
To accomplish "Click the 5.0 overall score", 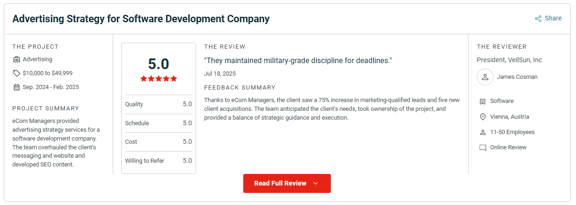I will (158, 64).
